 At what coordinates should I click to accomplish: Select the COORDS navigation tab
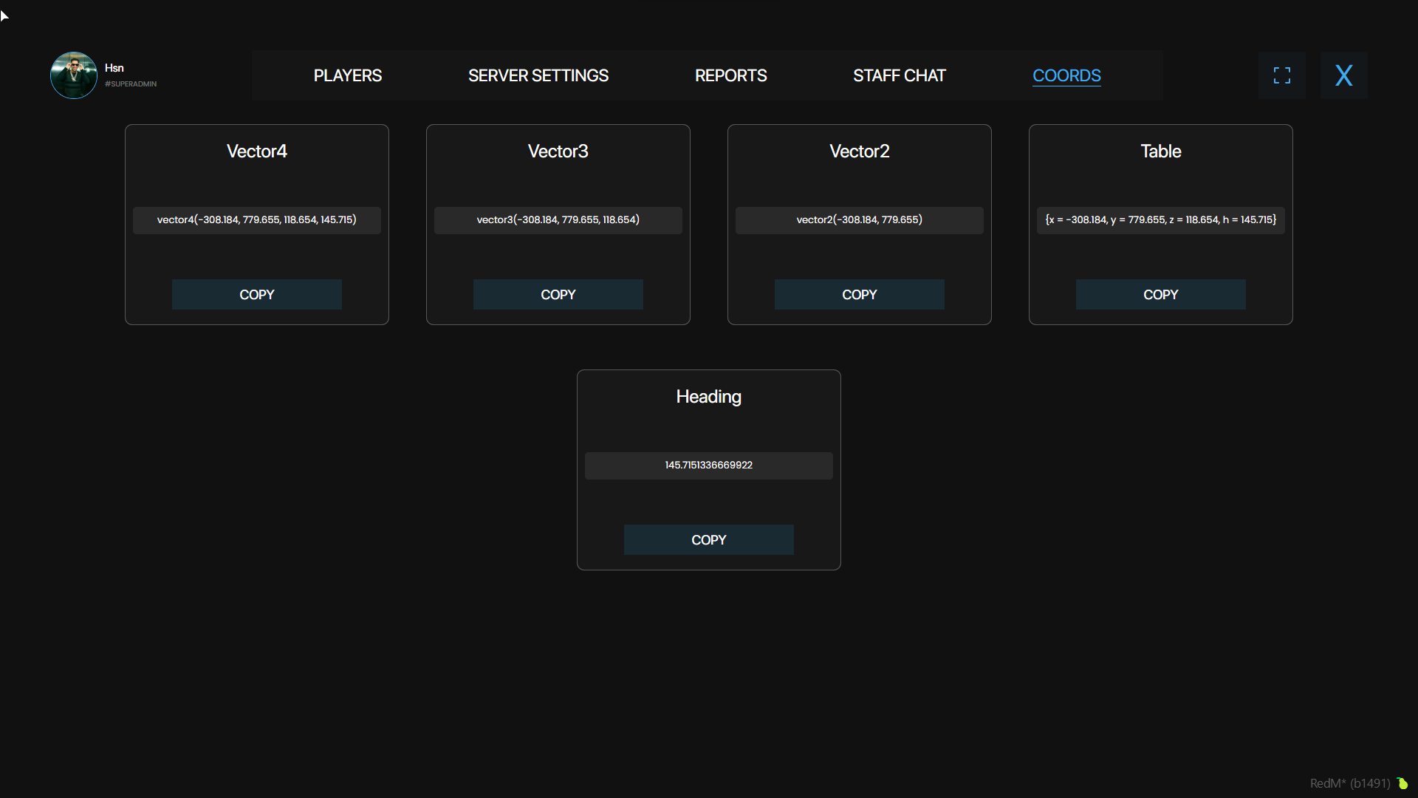[1066, 75]
